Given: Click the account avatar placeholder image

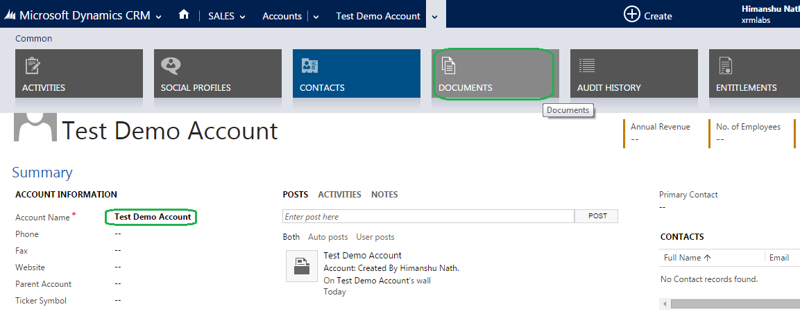Looking at the screenshot, I should 35,127.
